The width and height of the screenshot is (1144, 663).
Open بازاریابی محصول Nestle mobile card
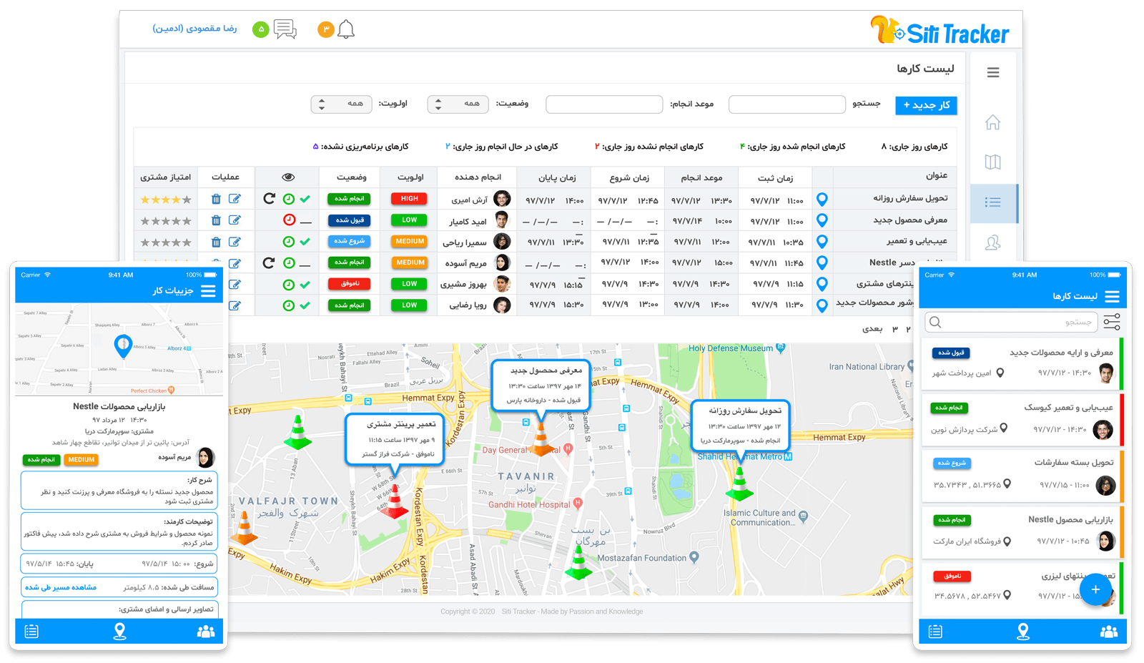(x=1023, y=531)
